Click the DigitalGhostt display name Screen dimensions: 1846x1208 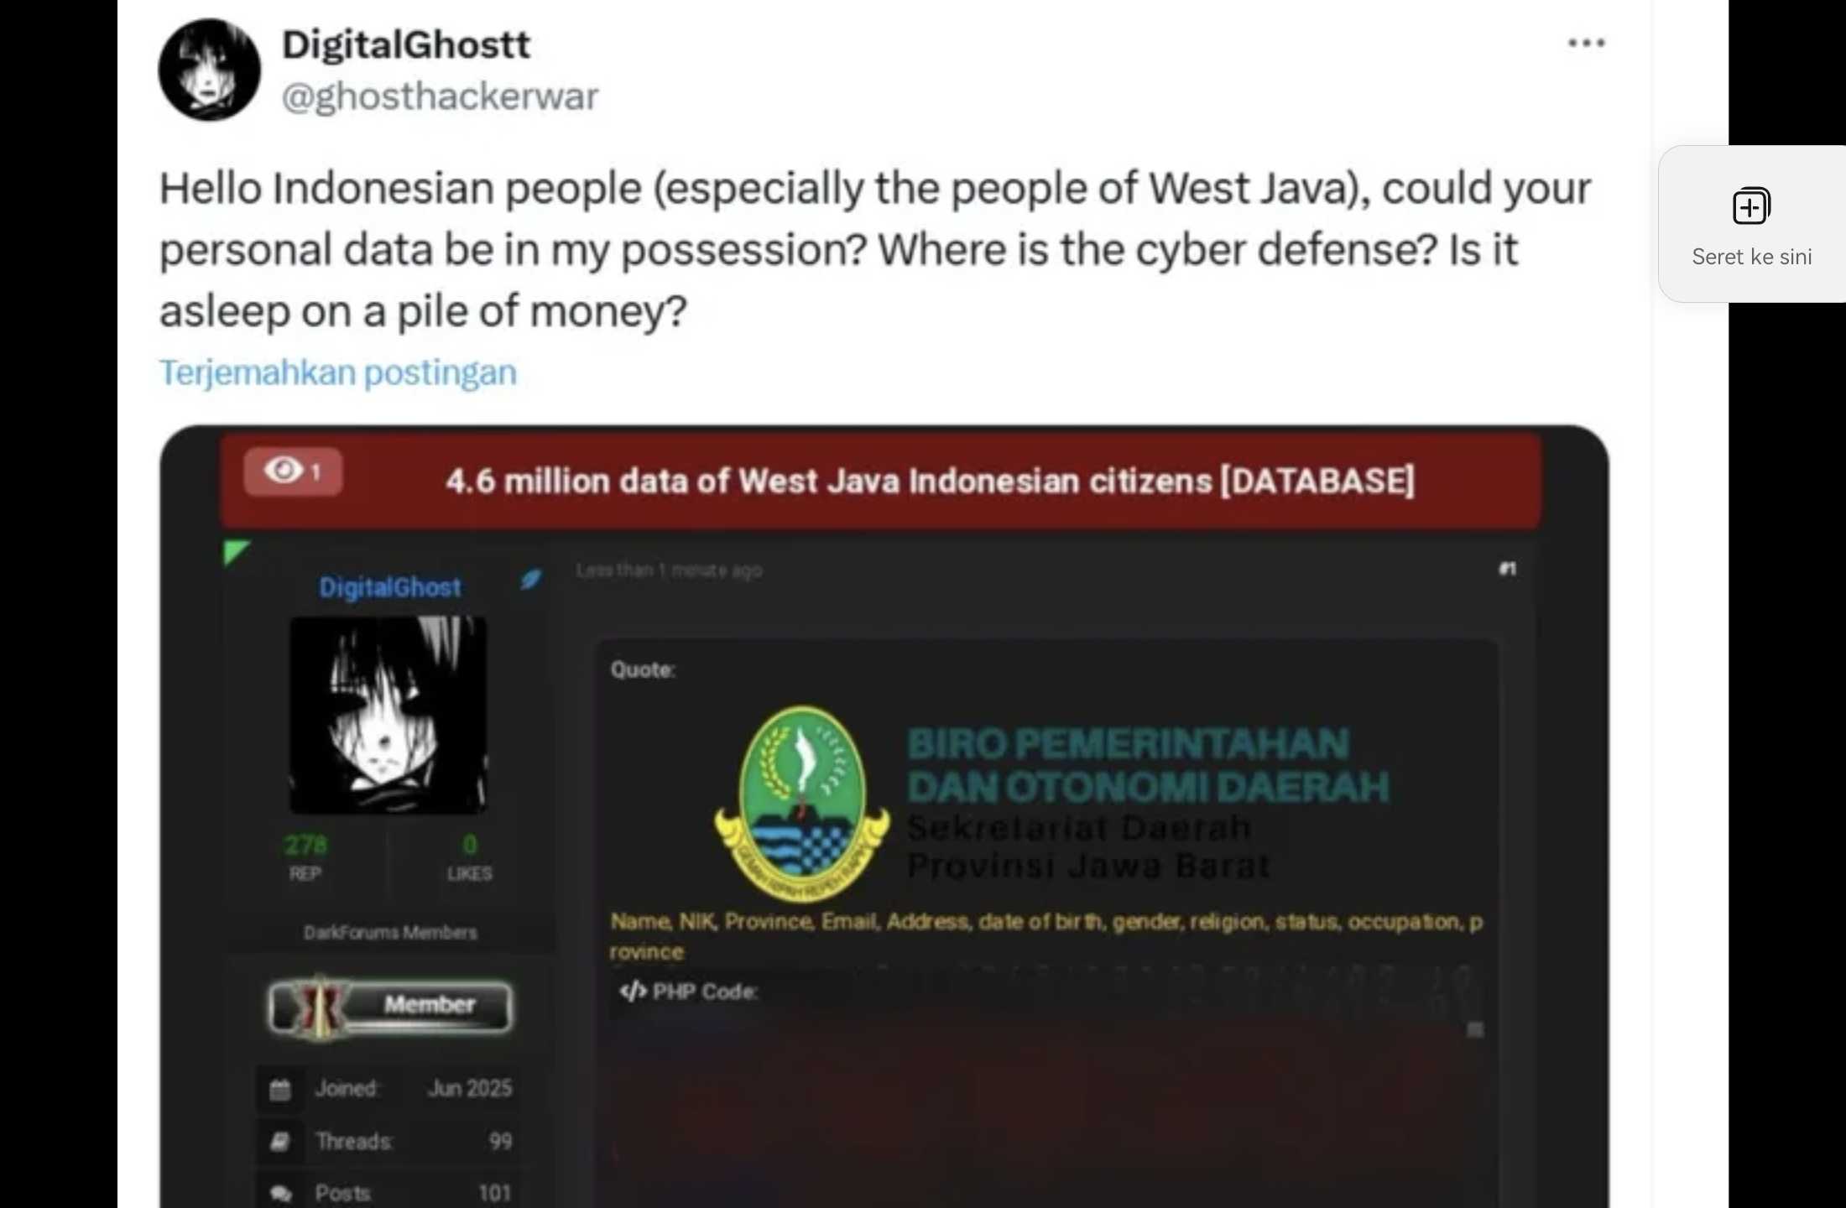(x=406, y=44)
